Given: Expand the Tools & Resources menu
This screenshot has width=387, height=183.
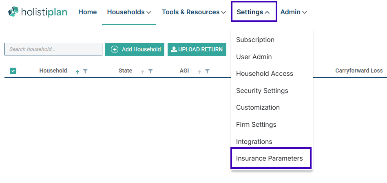Looking at the screenshot, I should pyautogui.click(x=194, y=12).
